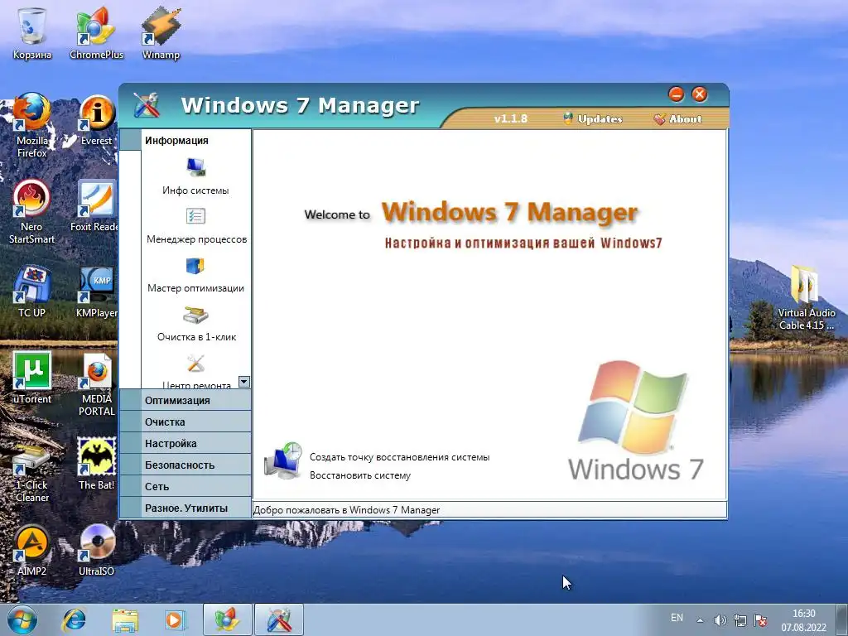Image resolution: width=848 pixels, height=636 pixels.
Task: Open the Разное. Утилиты section
Action: (185, 508)
